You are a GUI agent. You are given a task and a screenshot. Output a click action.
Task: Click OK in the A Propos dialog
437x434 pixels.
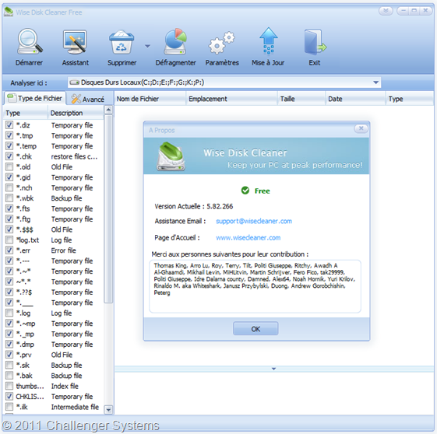click(x=256, y=329)
